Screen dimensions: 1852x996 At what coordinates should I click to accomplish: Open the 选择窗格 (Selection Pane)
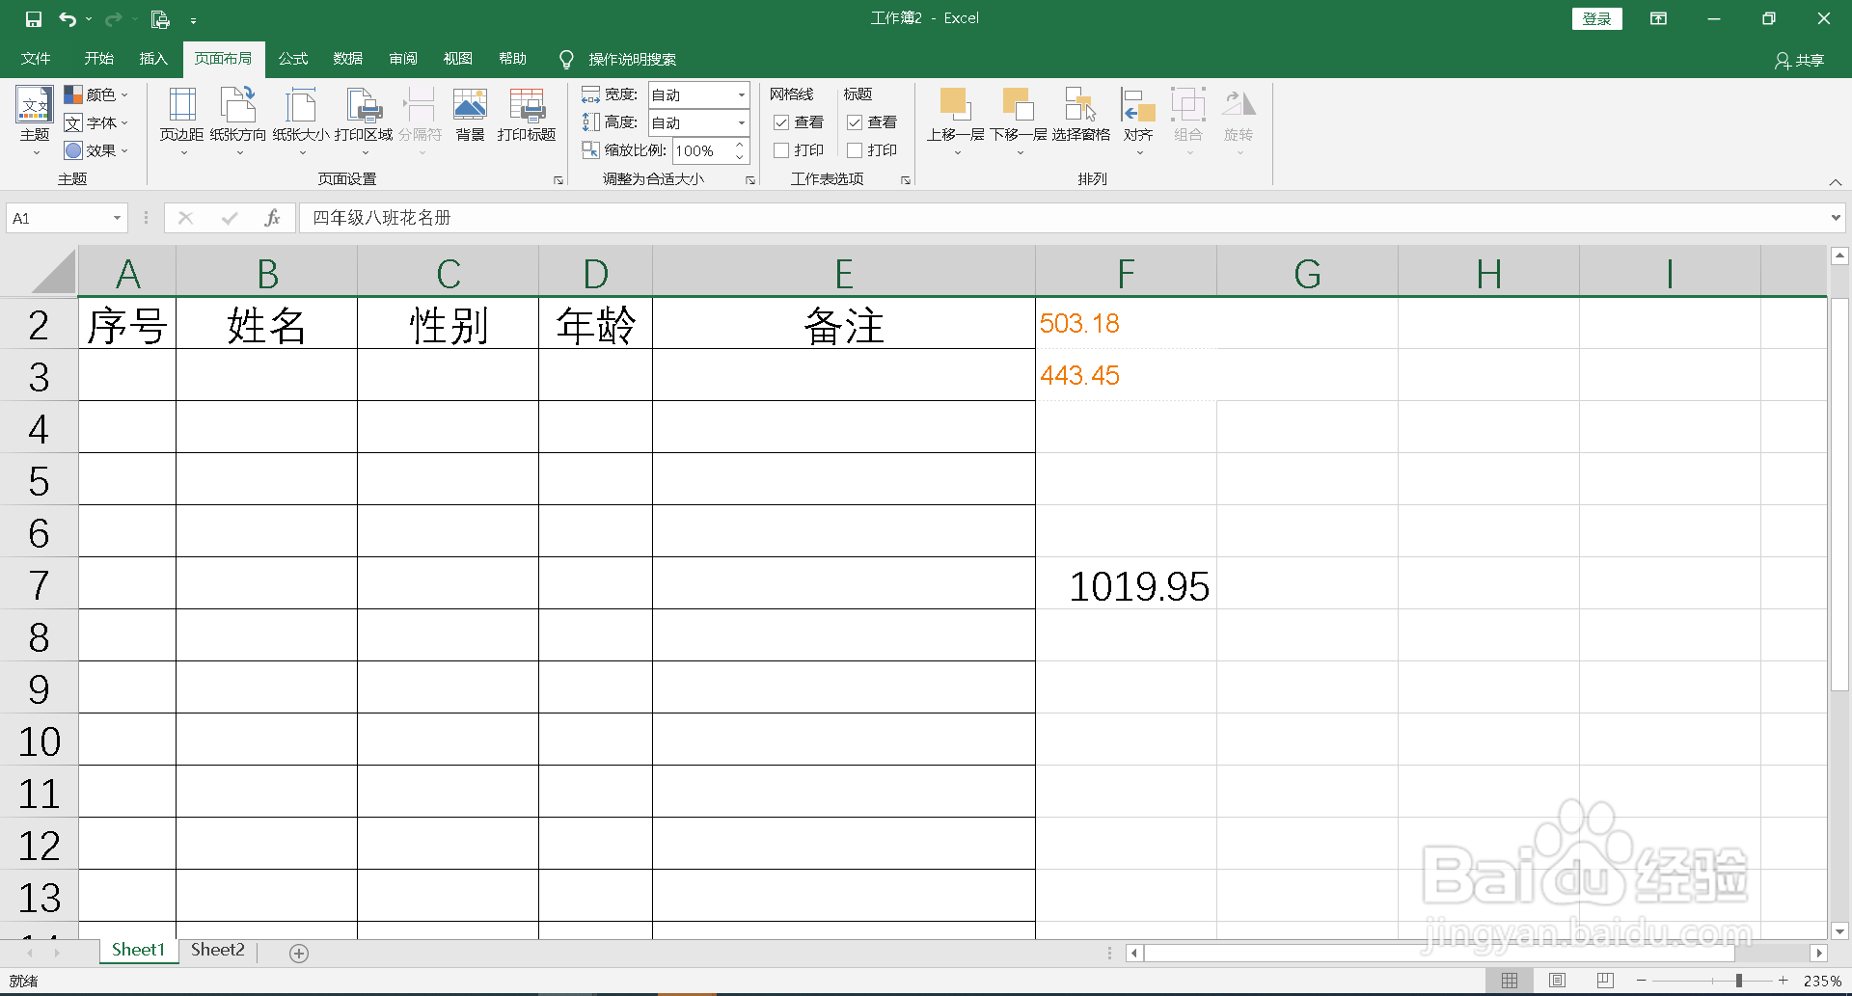pyautogui.click(x=1079, y=114)
